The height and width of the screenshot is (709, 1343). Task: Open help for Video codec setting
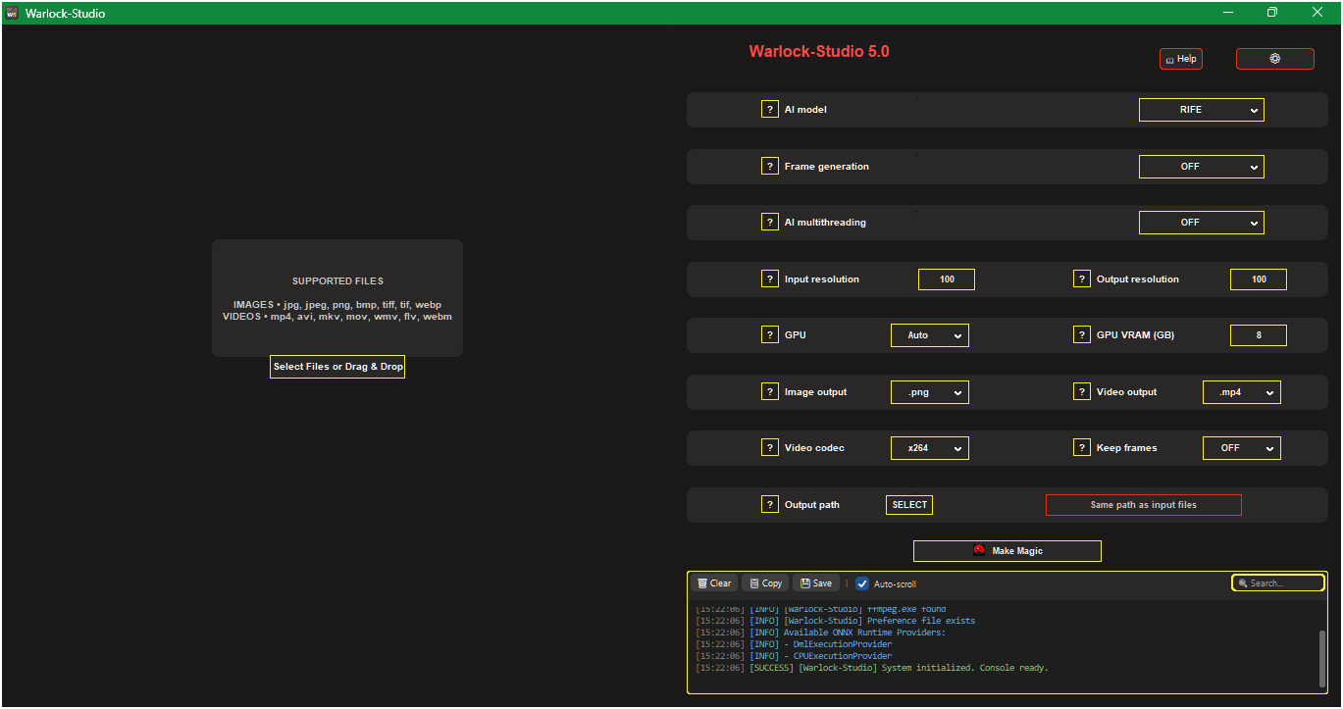point(770,447)
